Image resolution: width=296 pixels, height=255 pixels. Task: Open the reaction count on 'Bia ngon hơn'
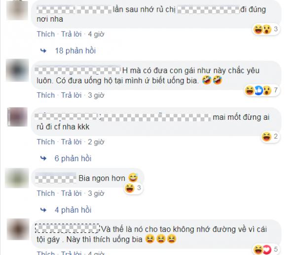coord(134,188)
